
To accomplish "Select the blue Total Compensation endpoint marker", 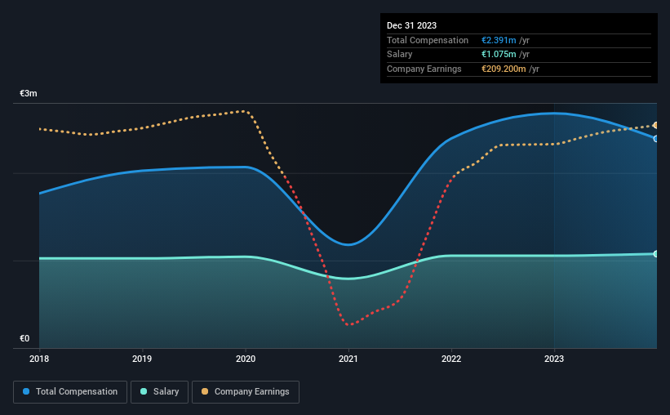I will point(656,139).
